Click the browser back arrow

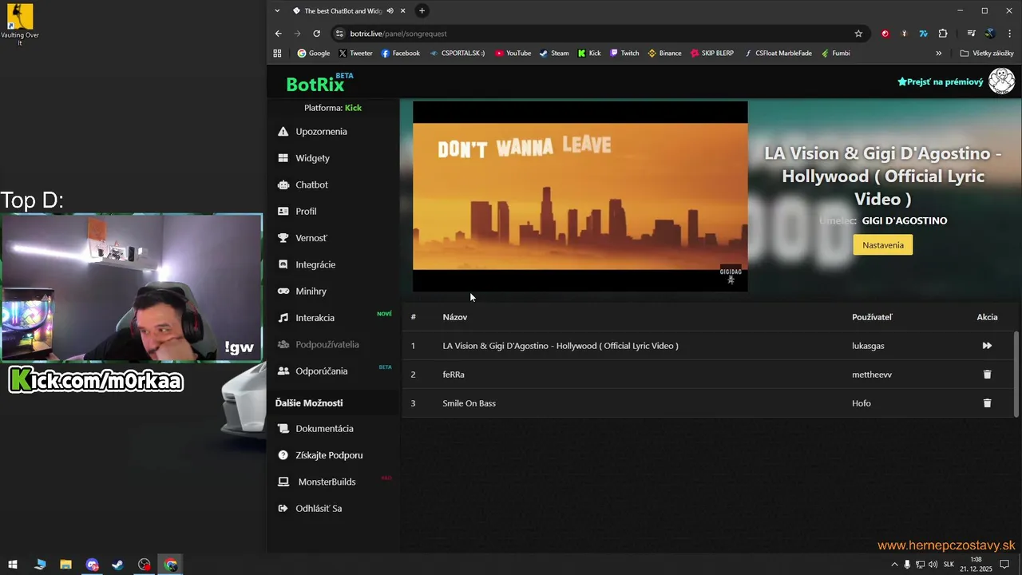(x=278, y=34)
